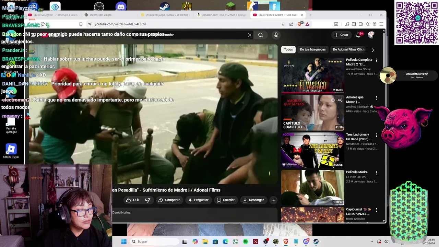Switch to Eva Ayllón Homenaje tab
This screenshot has height=247, width=439.
pyautogui.click(x=53, y=15)
